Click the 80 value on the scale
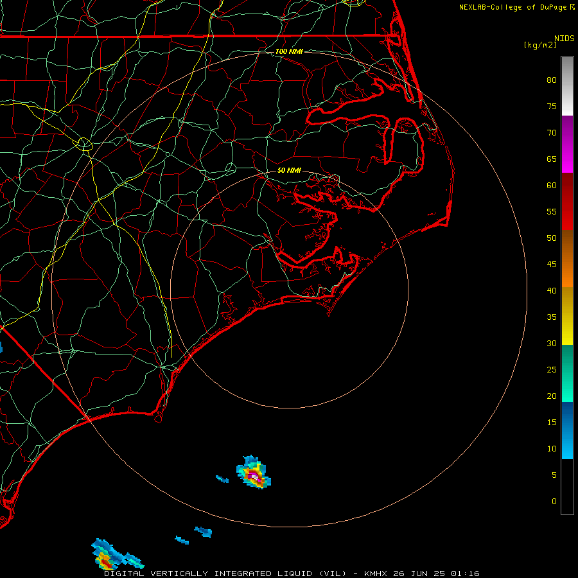Image resolution: width=578 pixels, height=578 pixels. [552, 80]
